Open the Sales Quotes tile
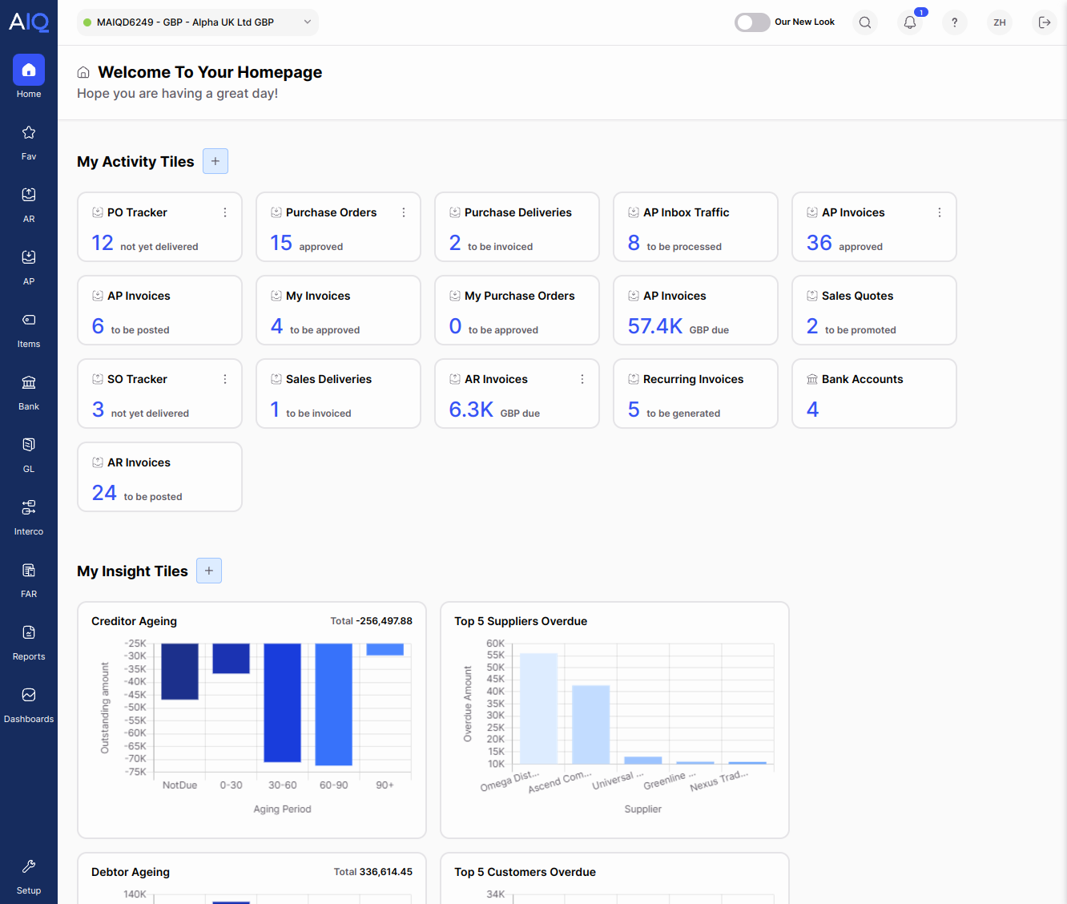This screenshot has height=904, width=1067. pyautogui.click(x=874, y=310)
